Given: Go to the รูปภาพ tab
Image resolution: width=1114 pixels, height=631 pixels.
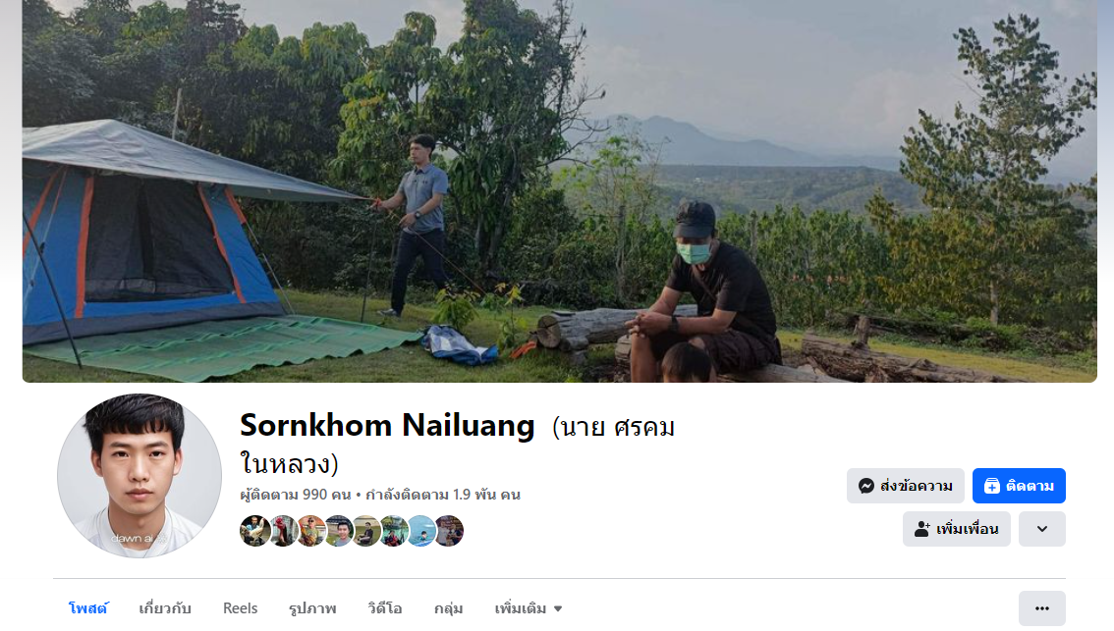Looking at the screenshot, I should point(312,609).
